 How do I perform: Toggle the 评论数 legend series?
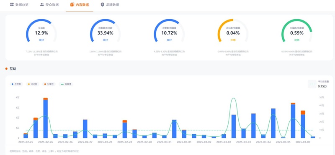(x=33, y=84)
